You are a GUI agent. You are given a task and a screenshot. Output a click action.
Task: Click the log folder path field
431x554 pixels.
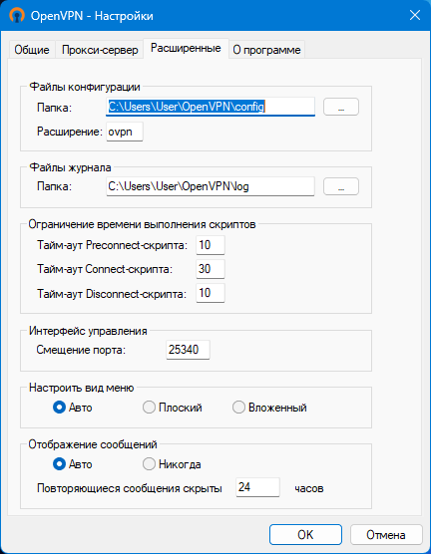click(211, 186)
